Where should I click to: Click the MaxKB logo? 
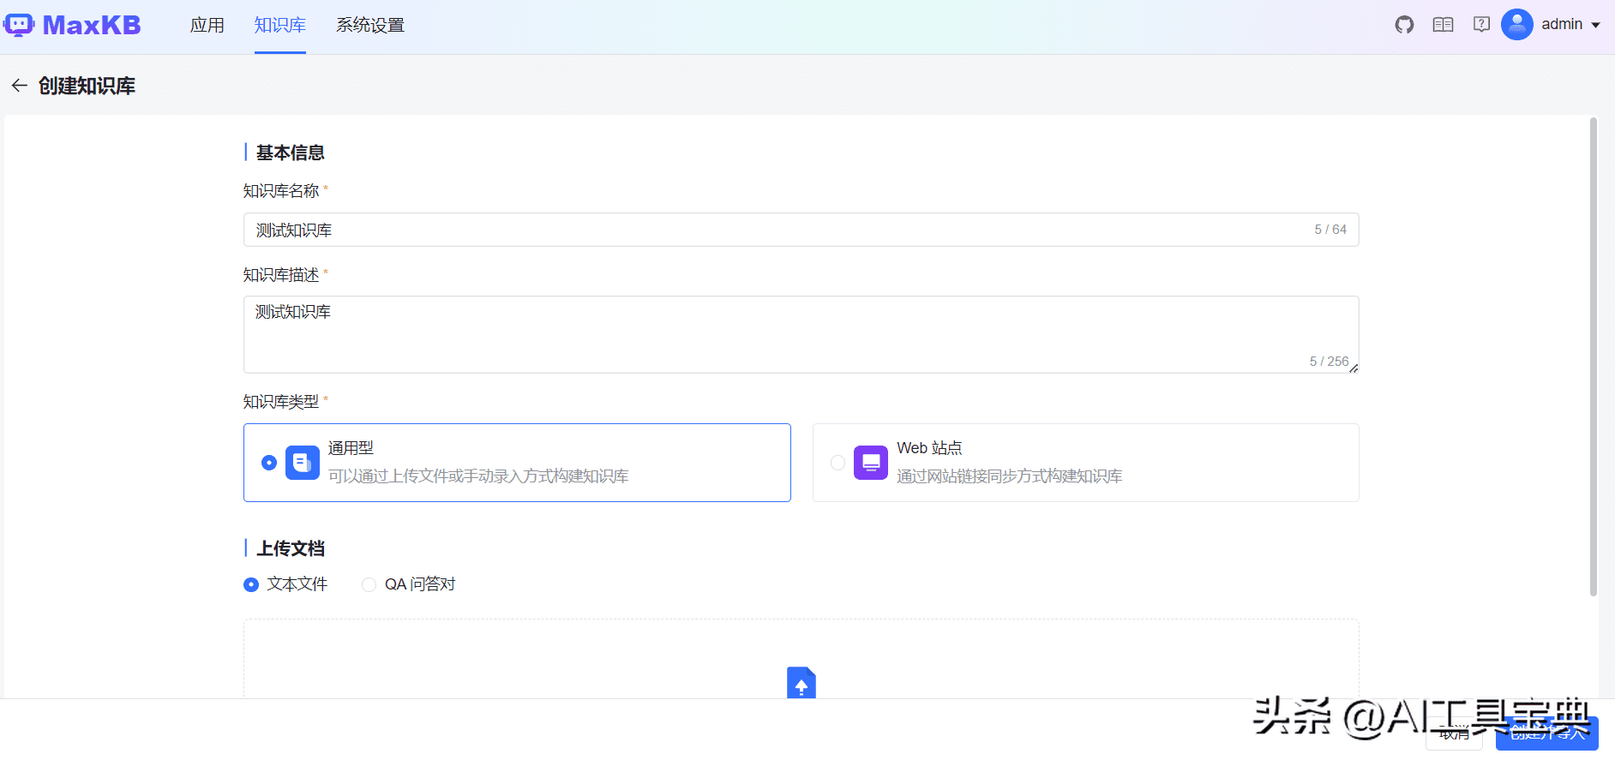pyautogui.click(x=72, y=25)
